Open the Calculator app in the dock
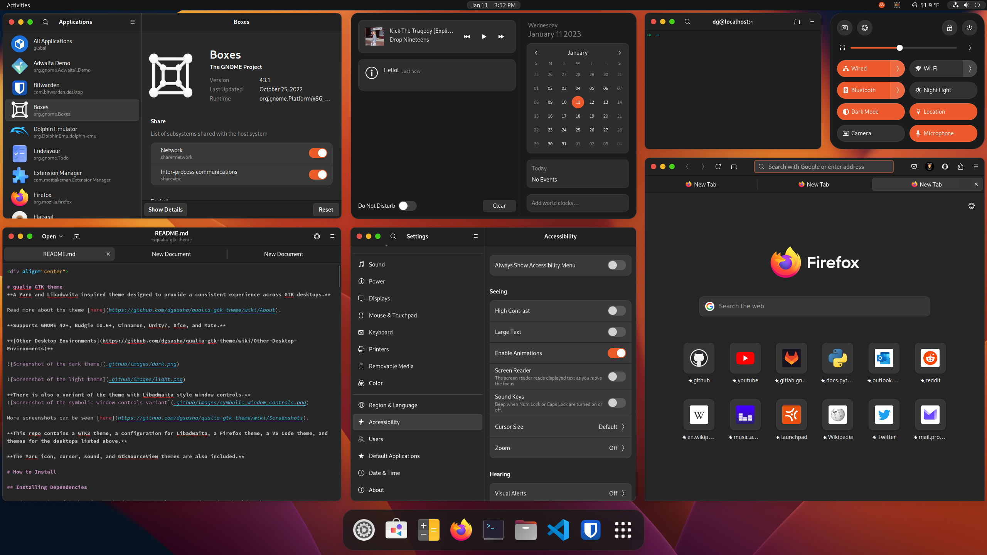The width and height of the screenshot is (987, 555). [428, 530]
